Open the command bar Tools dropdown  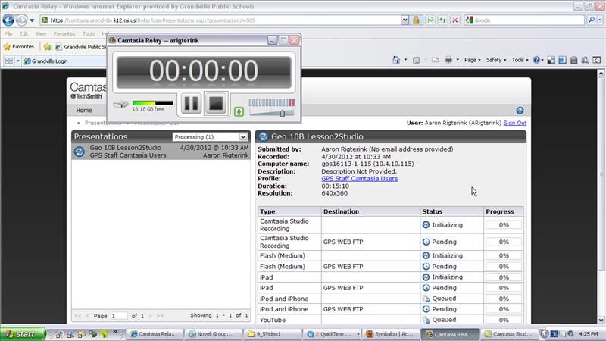coord(520,60)
